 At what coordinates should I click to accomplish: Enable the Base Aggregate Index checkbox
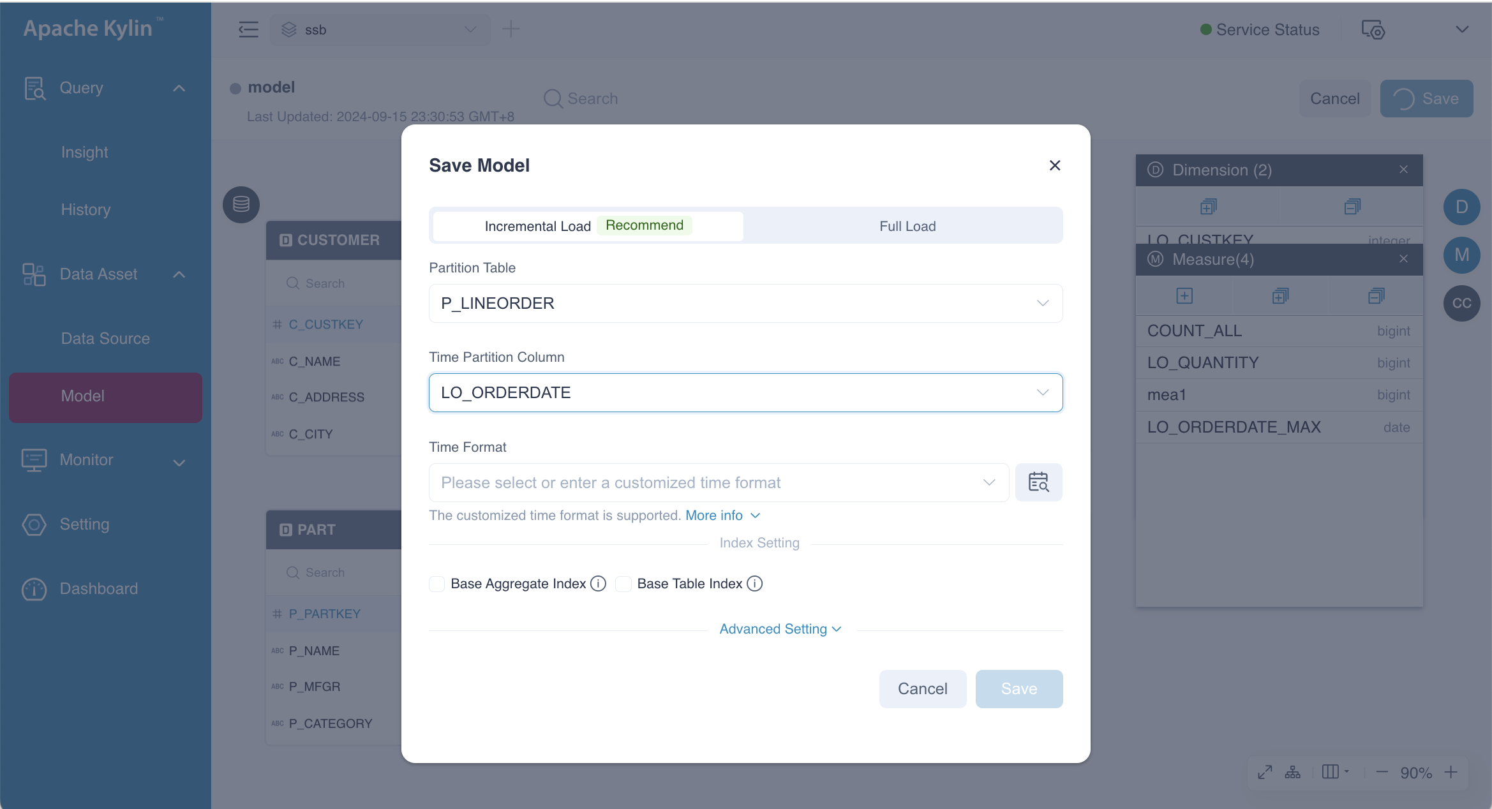pos(437,584)
